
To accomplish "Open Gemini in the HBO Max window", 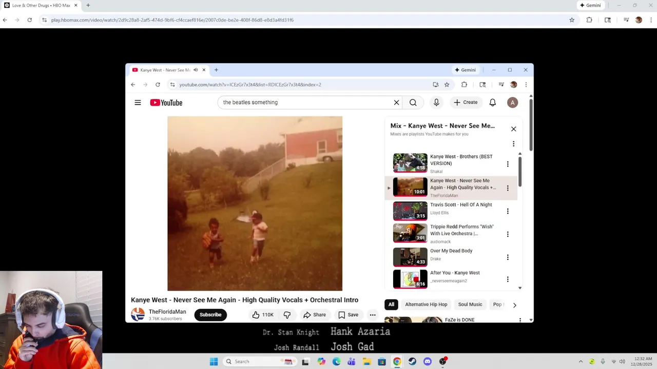I will click(590, 5).
